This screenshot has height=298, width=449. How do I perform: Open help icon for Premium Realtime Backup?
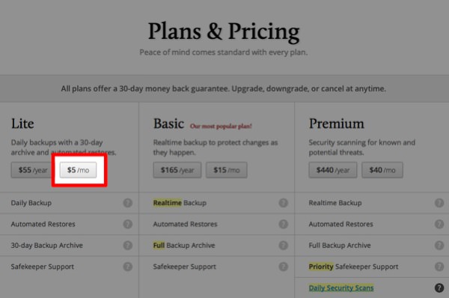pyautogui.click(x=439, y=203)
